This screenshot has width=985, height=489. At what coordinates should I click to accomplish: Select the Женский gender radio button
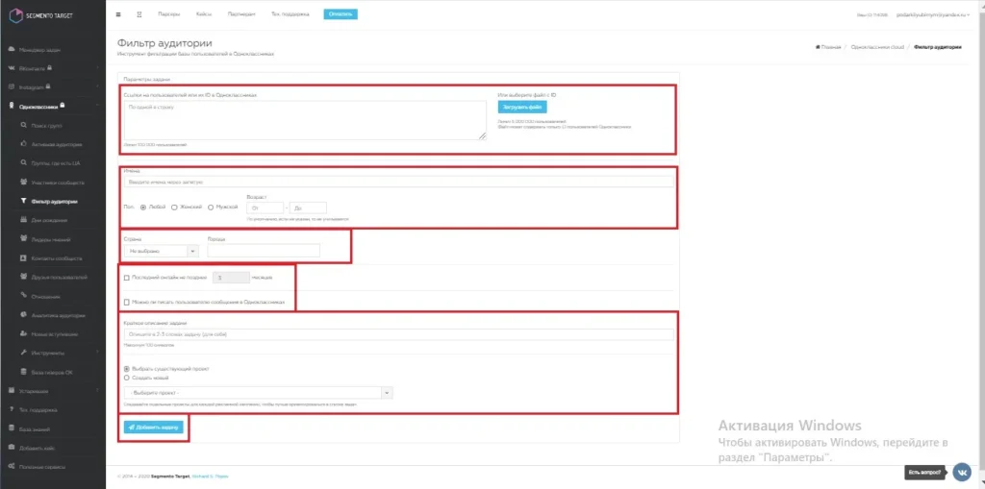(174, 208)
